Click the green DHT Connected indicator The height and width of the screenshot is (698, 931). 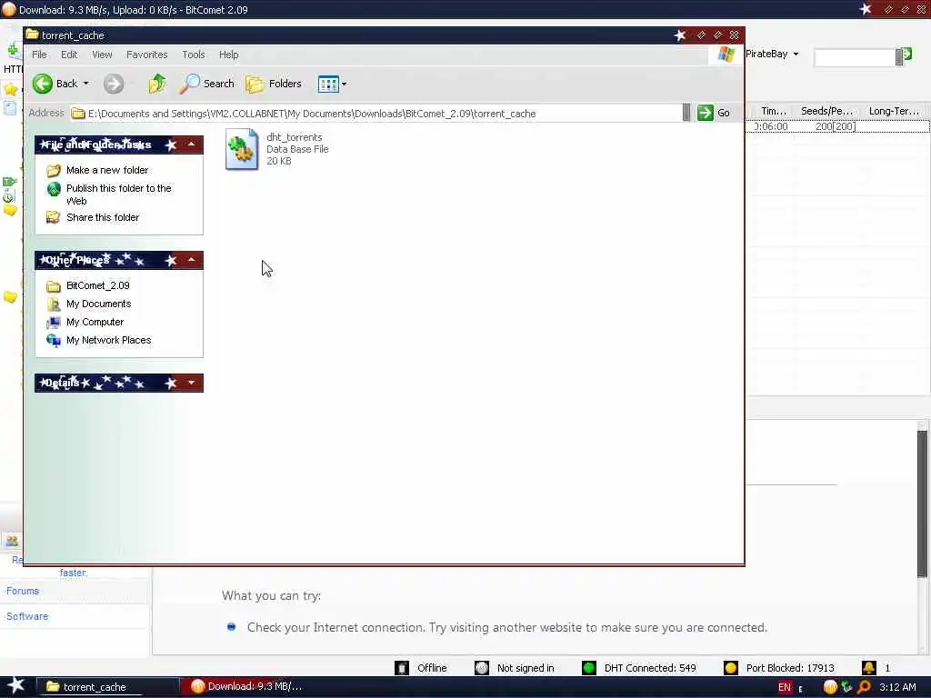coord(589,668)
